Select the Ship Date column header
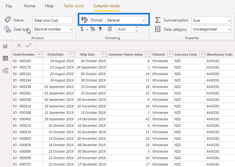 pyautogui.click(x=88, y=54)
